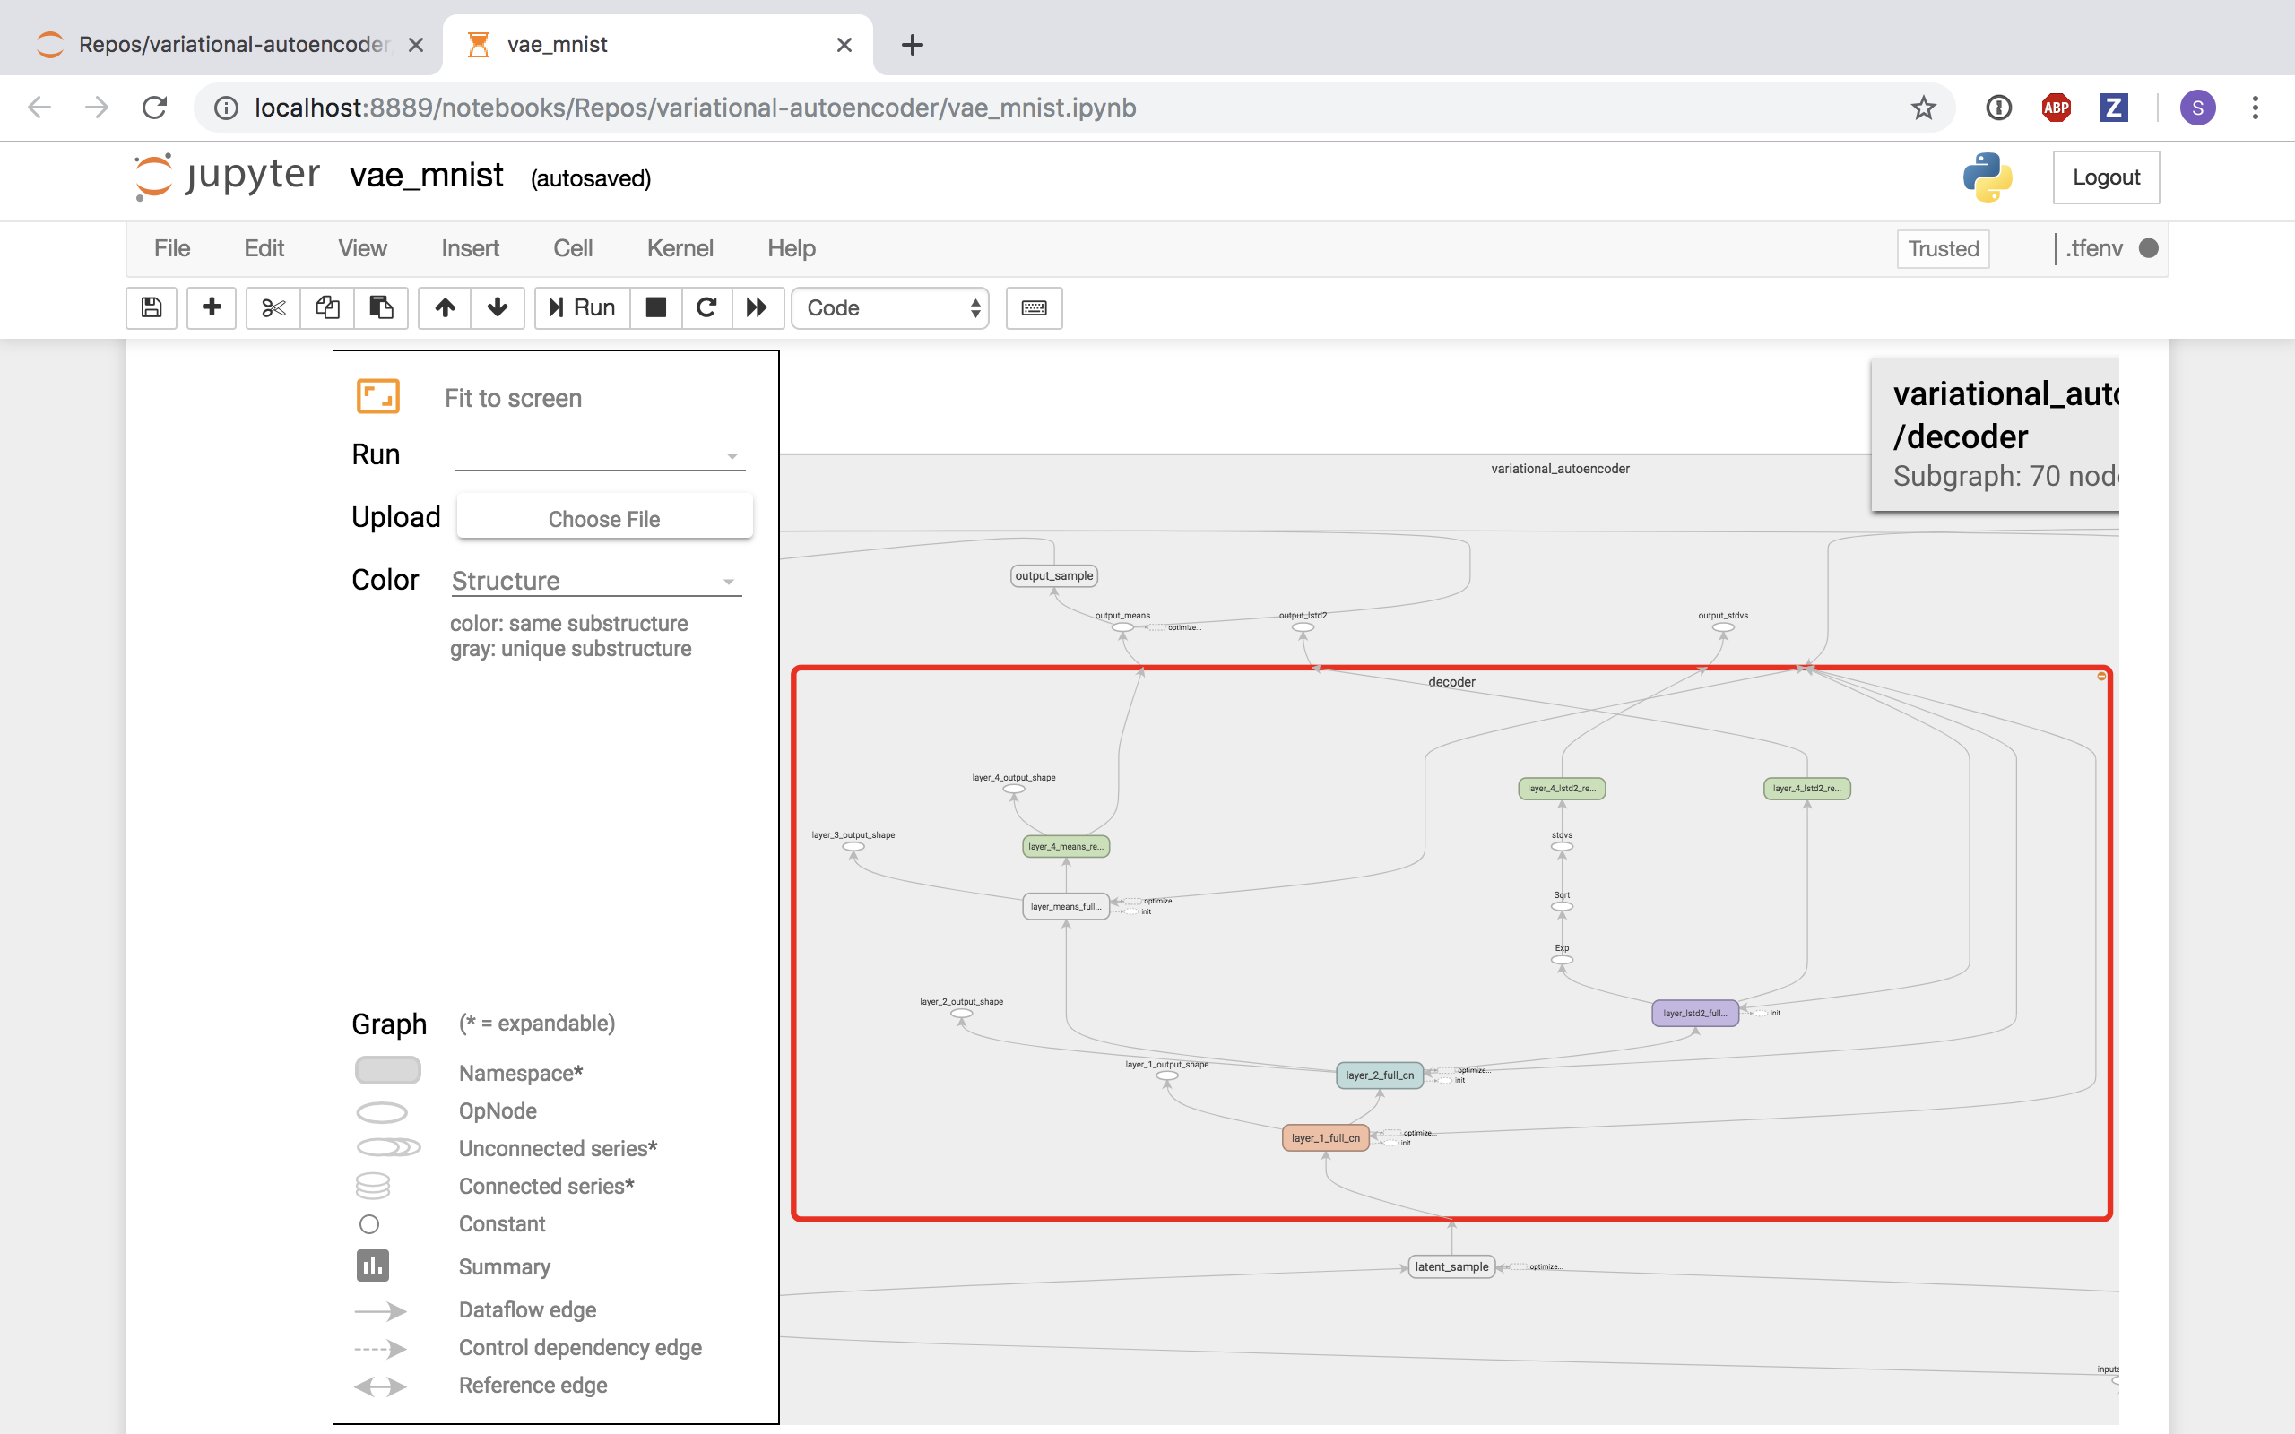Open the Color Structure dropdown

click(x=595, y=581)
